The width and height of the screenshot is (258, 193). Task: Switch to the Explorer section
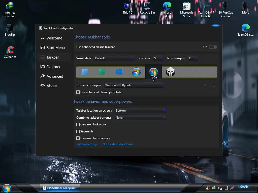click(x=54, y=67)
